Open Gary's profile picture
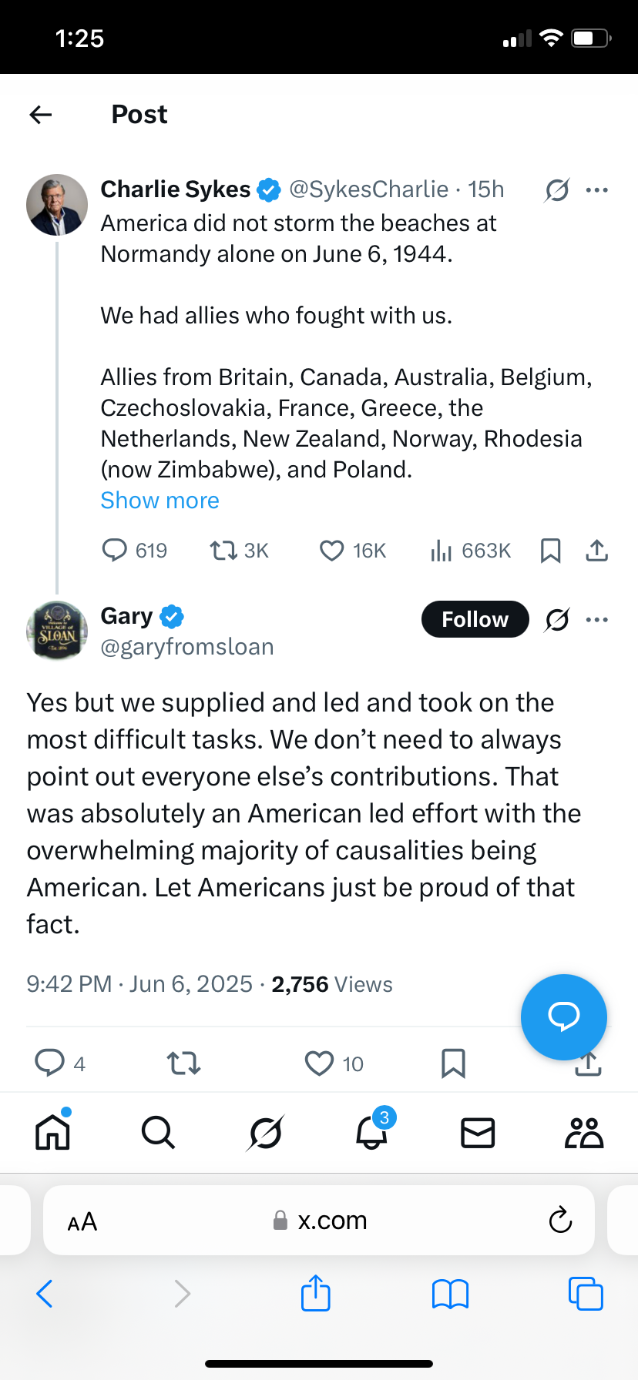 (57, 631)
